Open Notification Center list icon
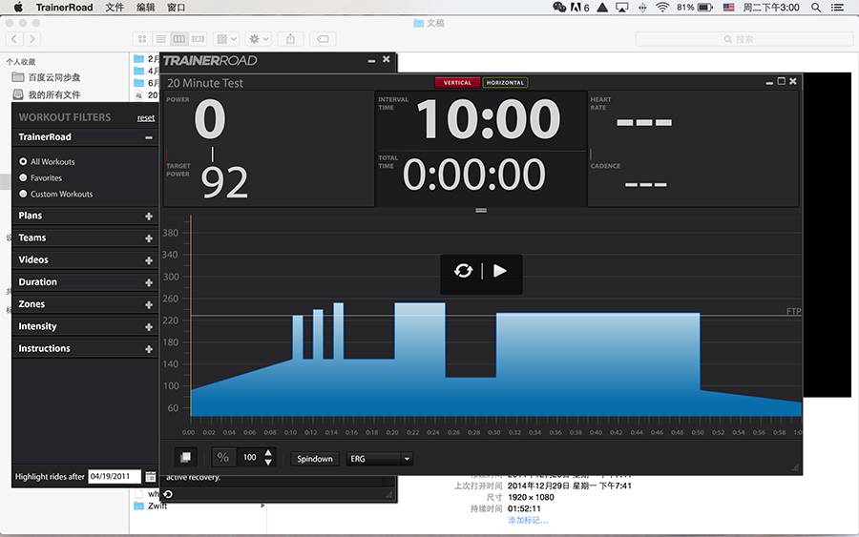The image size is (859, 537). tap(837, 7)
